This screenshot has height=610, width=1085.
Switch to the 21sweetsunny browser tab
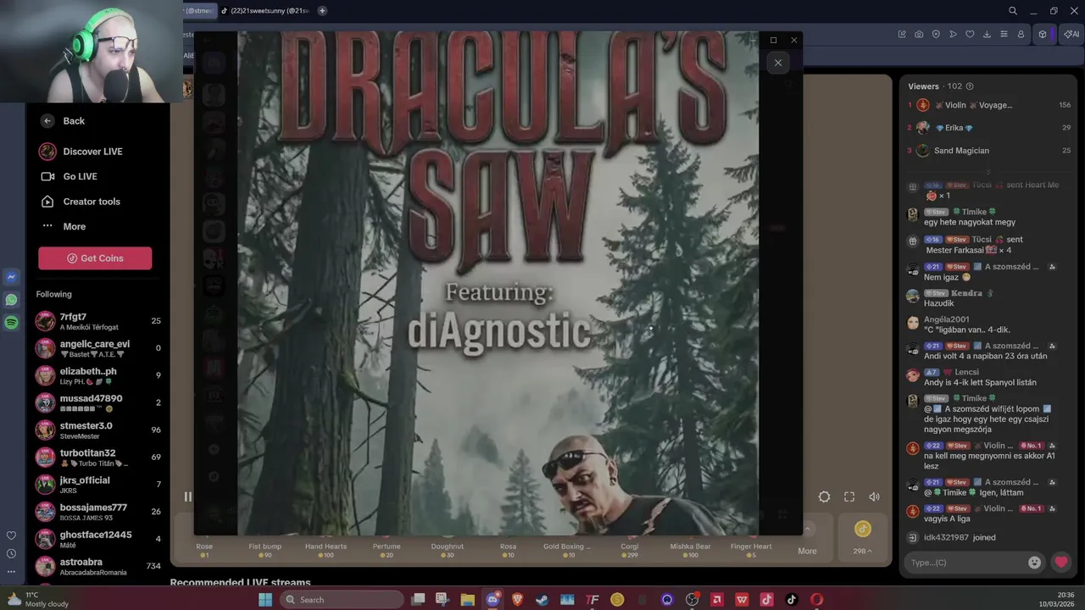(x=265, y=11)
